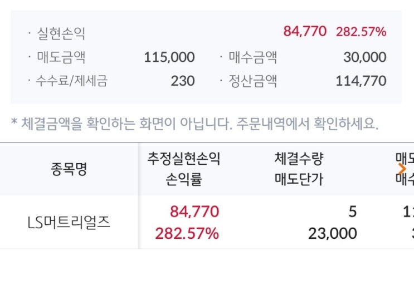This screenshot has height=305, width=414.
Task: Tap the 추정실현손익 손익률 column header
Action: tap(183, 169)
